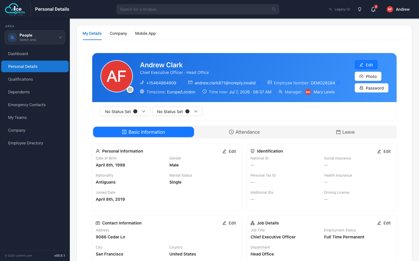The height and width of the screenshot is (261, 419).
Task: Click the Full Time Permanent value
Action: 344,237
